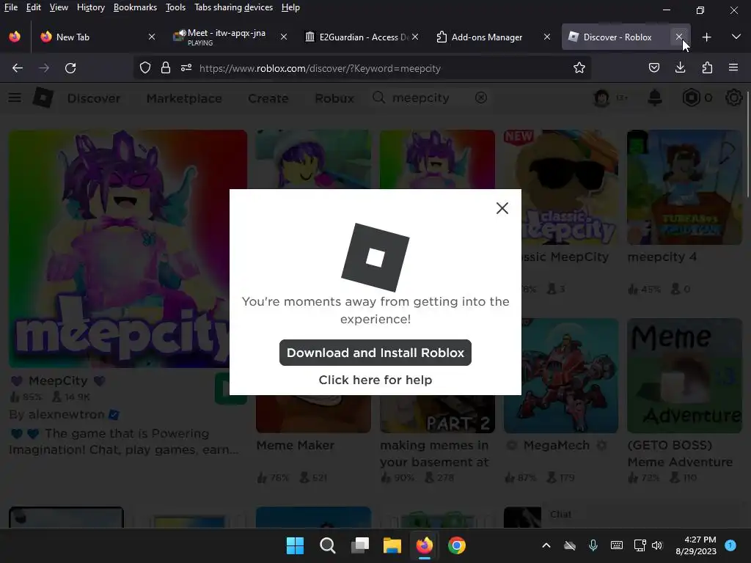The width and height of the screenshot is (751, 563).
Task: Open the Tools menu
Action: coord(175,7)
